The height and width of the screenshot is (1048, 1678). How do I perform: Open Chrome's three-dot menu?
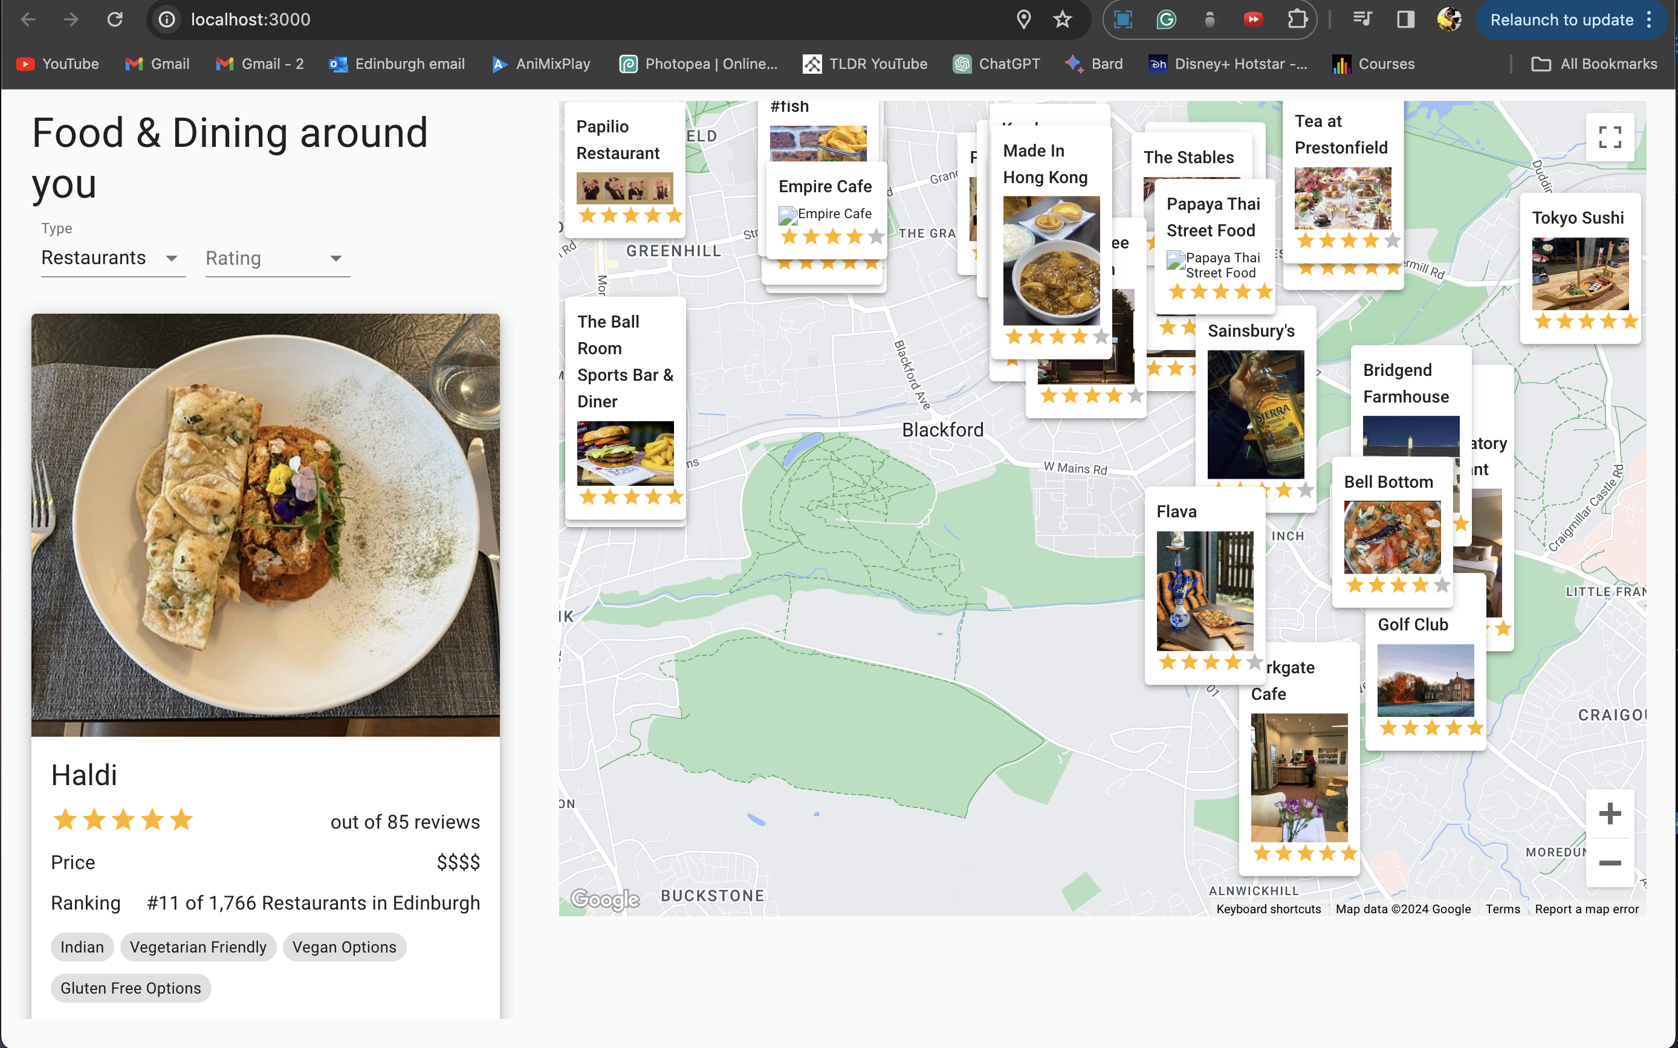[1650, 19]
